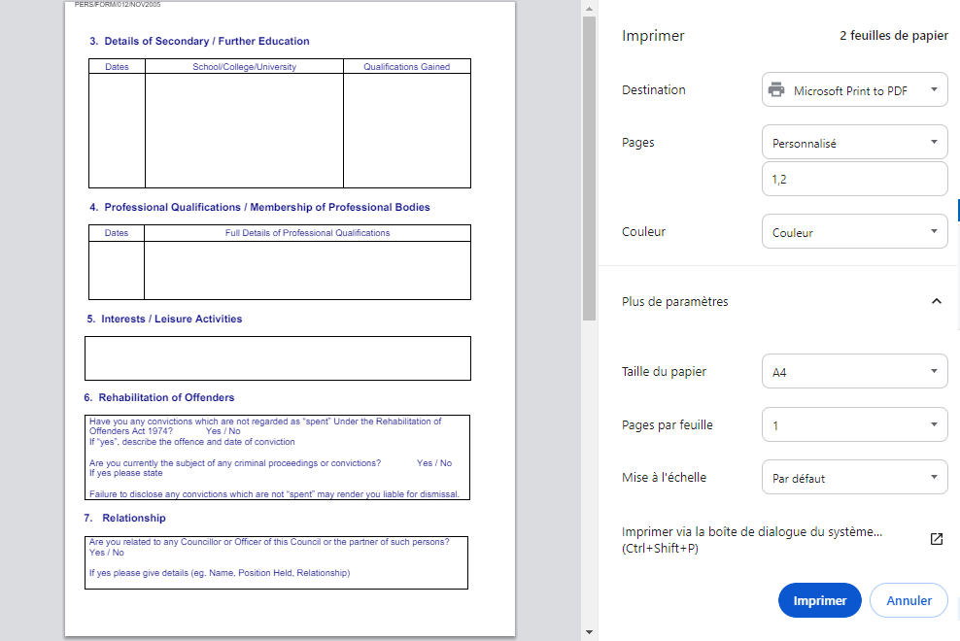The width and height of the screenshot is (960, 641).
Task: Click Imprimer via la boîte de dialogue du système
Action: pos(752,539)
